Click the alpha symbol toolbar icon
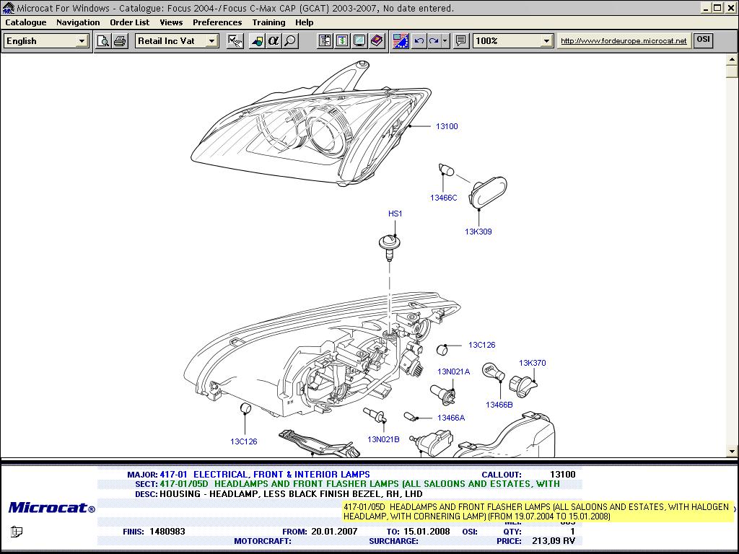The image size is (739, 554). [x=274, y=41]
